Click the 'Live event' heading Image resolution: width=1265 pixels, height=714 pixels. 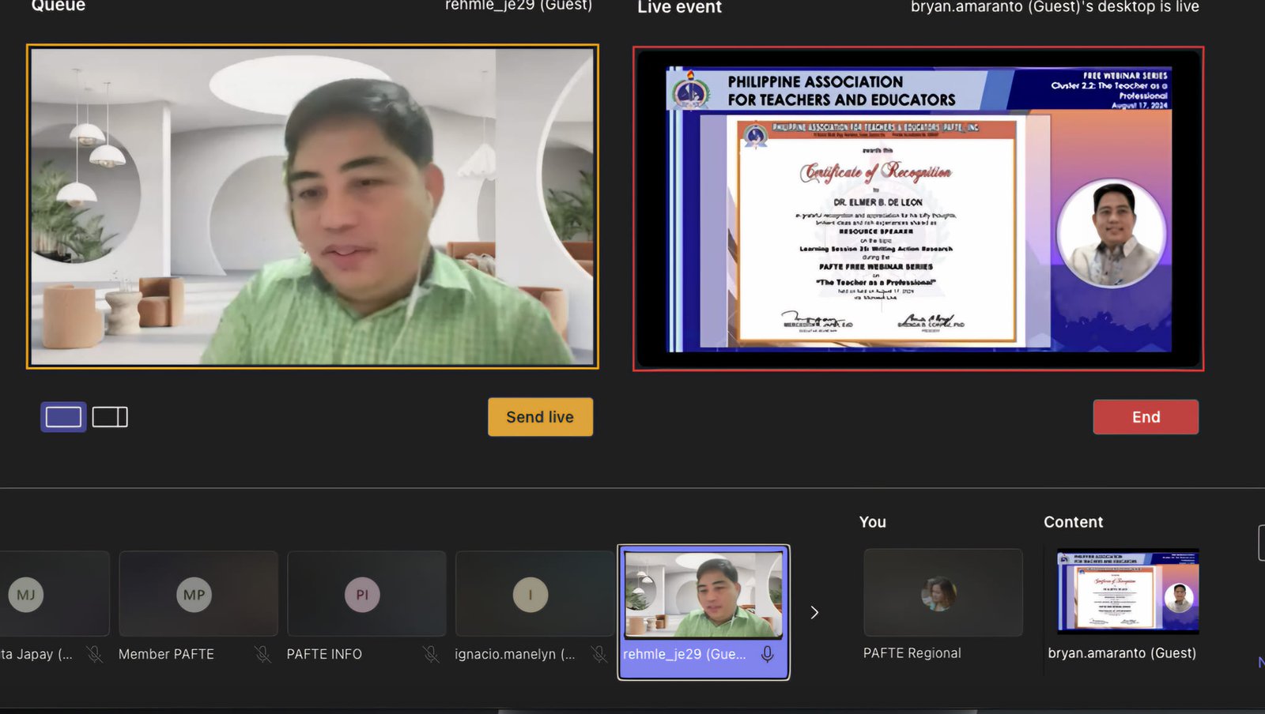[x=680, y=7]
